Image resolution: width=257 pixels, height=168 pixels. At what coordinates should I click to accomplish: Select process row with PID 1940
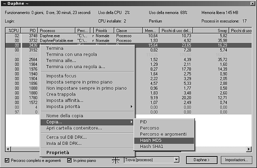[128, 74]
